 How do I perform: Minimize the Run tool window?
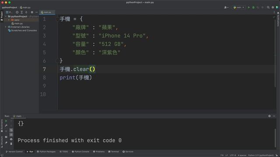274,116
